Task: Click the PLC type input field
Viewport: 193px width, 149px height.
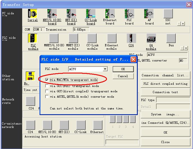Action: [x=172, y=100]
